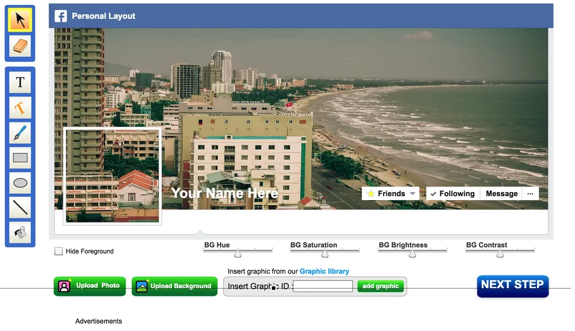
Task: Click the Upload Background button
Action: [x=175, y=286]
